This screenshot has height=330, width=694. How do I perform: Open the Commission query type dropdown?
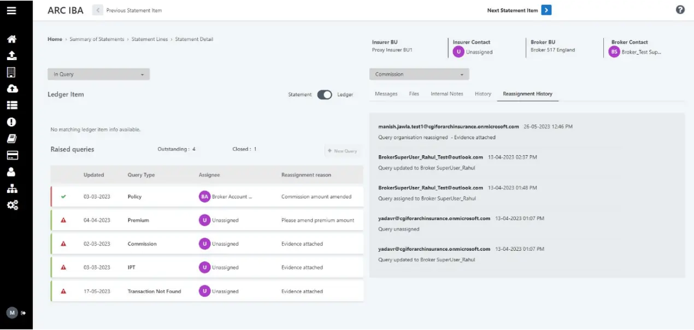click(x=419, y=74)
